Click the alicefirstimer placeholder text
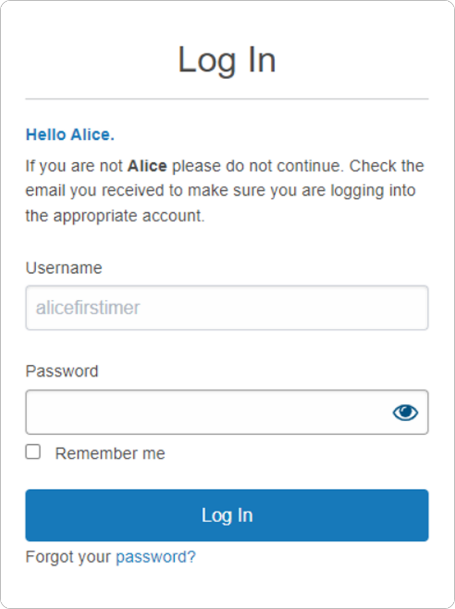Viewport: 455px width, 609px height. coord(88,308)
